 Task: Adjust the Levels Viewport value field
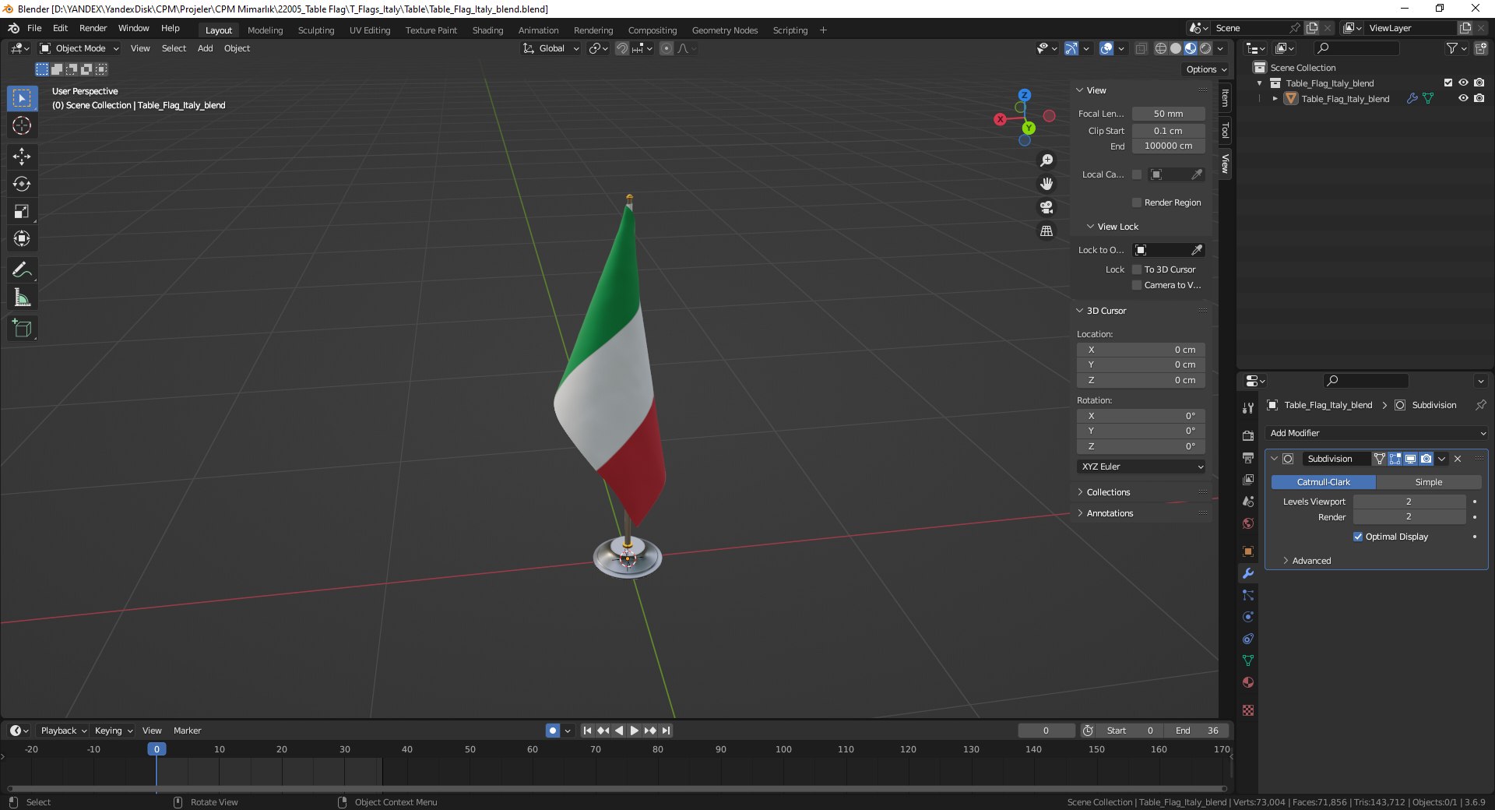click(1409, 502)
